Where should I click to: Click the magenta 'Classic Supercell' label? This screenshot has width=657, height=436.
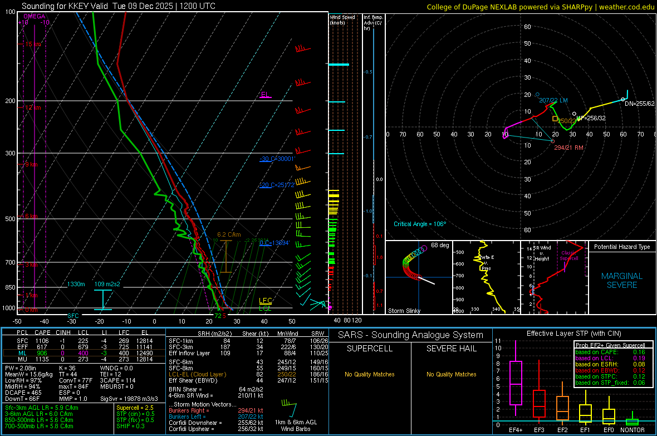click(569, 256)
